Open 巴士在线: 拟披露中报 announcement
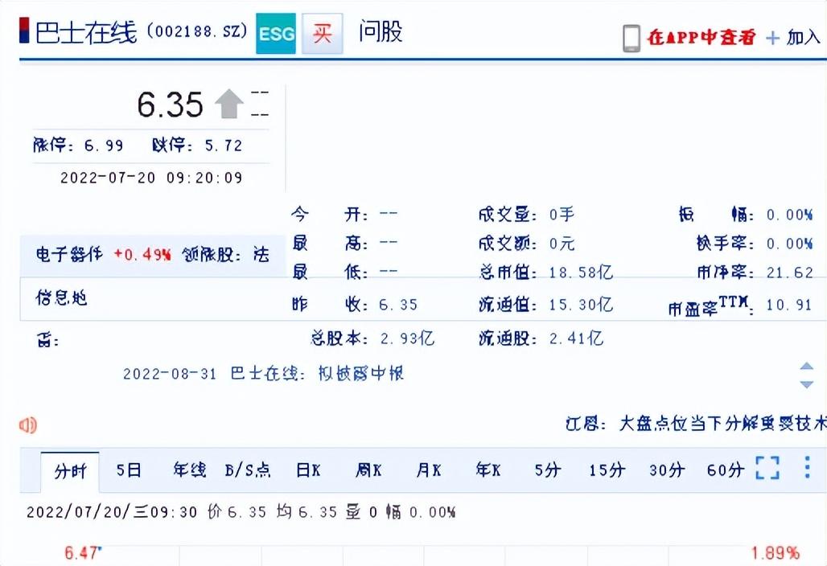 coord(317,374)
